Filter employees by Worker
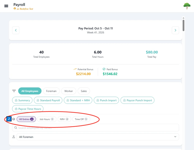The image size is (194, 150). tap(69, 91)
